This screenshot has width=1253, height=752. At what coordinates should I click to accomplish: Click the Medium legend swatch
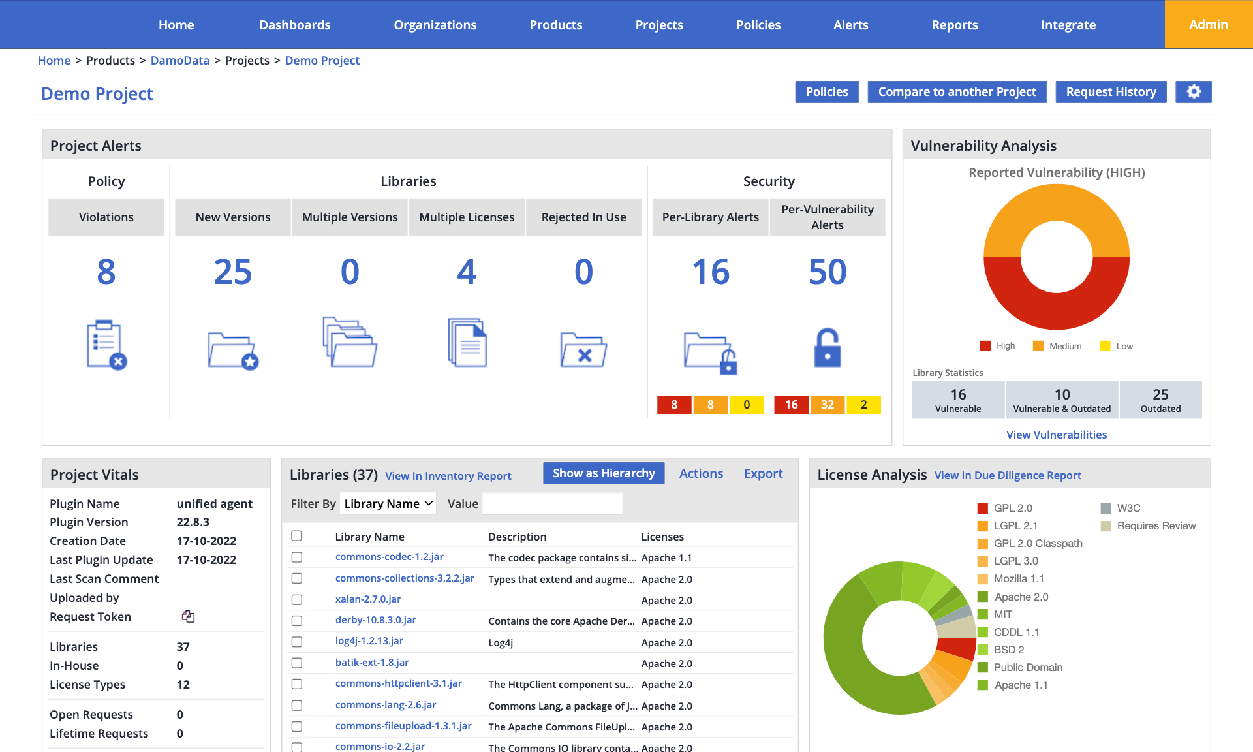[x=1038, y=346]
